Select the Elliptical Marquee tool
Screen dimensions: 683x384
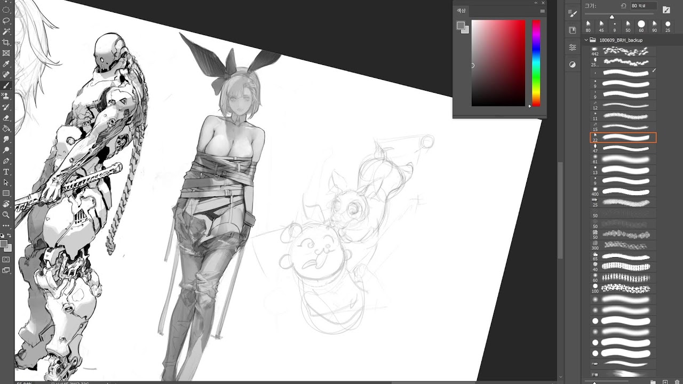[6, 10]
